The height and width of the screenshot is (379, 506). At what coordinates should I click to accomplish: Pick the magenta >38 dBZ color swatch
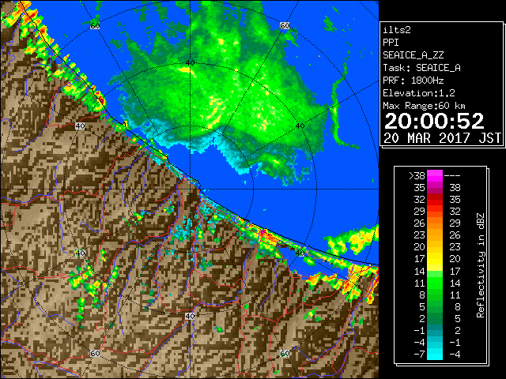pos(435,176)
